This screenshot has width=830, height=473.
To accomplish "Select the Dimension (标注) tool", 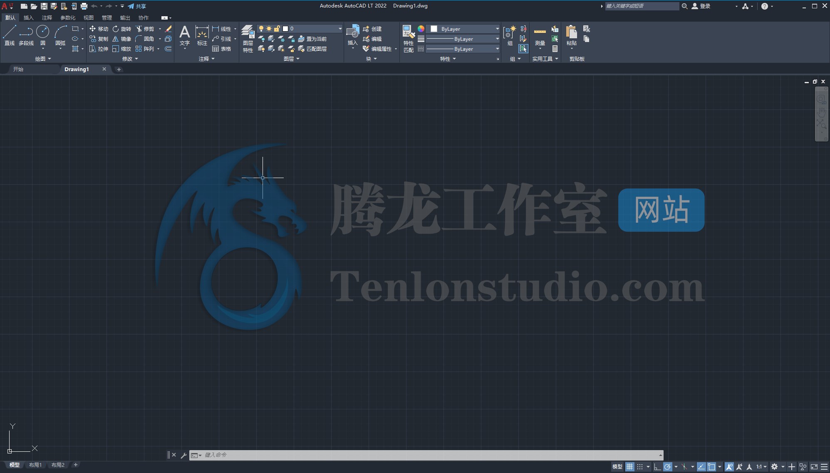I will 202,35.
